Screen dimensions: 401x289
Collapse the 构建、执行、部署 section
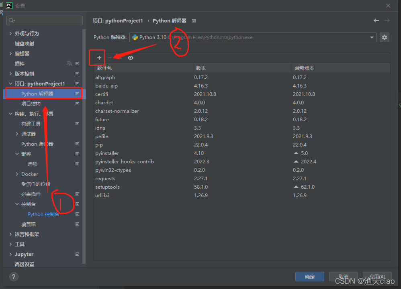(10, 114)
